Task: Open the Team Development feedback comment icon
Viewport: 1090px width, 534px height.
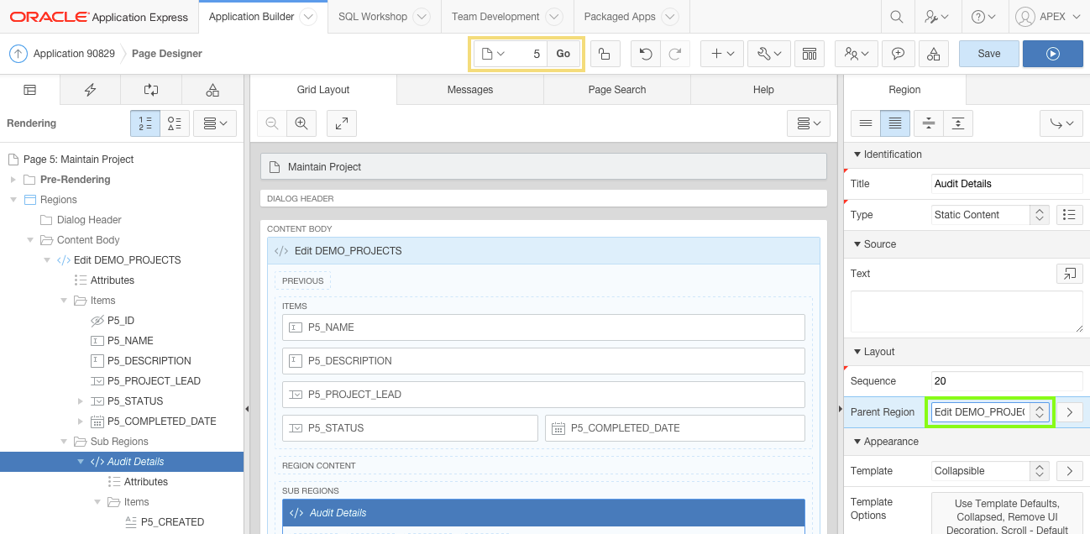Action: [x=898, y=54]
